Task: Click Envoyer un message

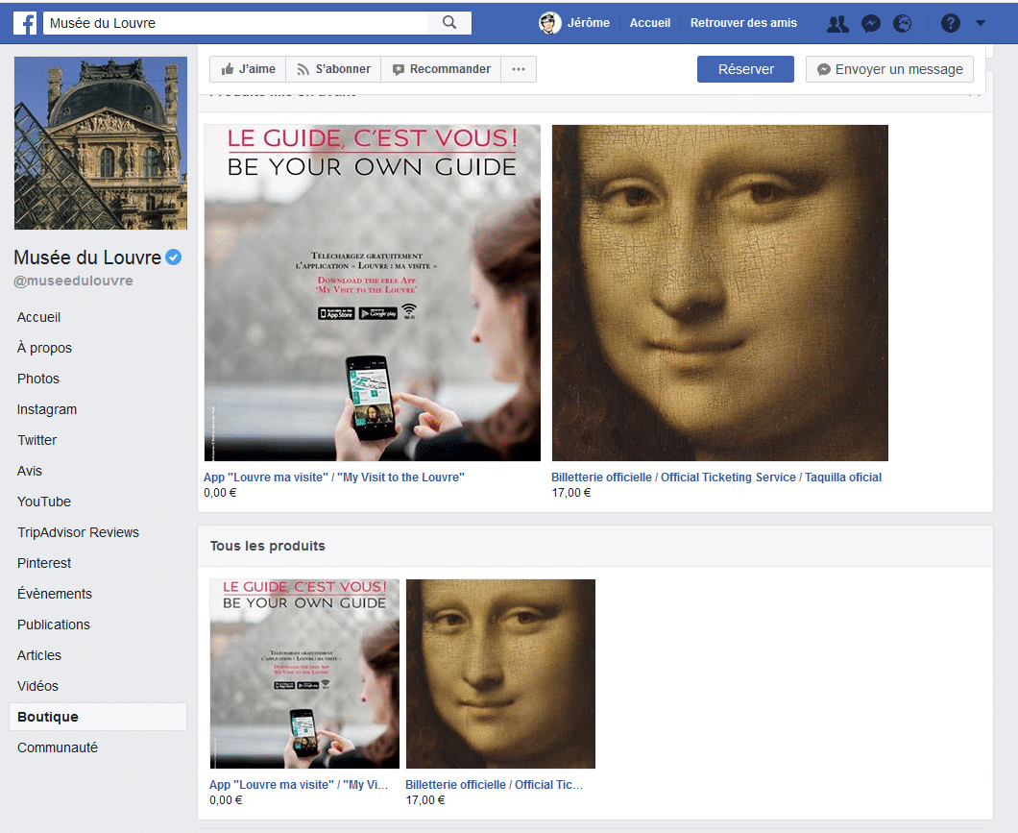Action: pos(889,69)
